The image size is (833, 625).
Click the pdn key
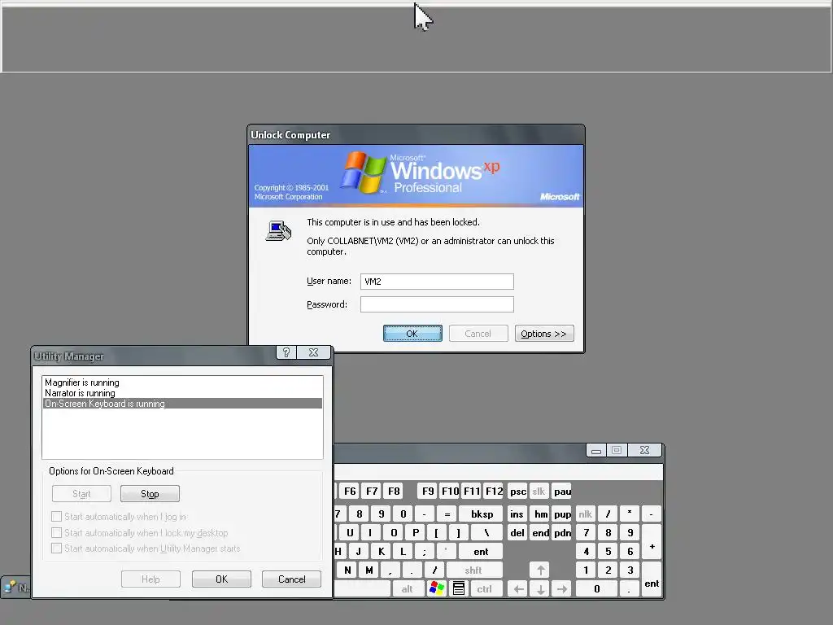click(x=562, y=532)
